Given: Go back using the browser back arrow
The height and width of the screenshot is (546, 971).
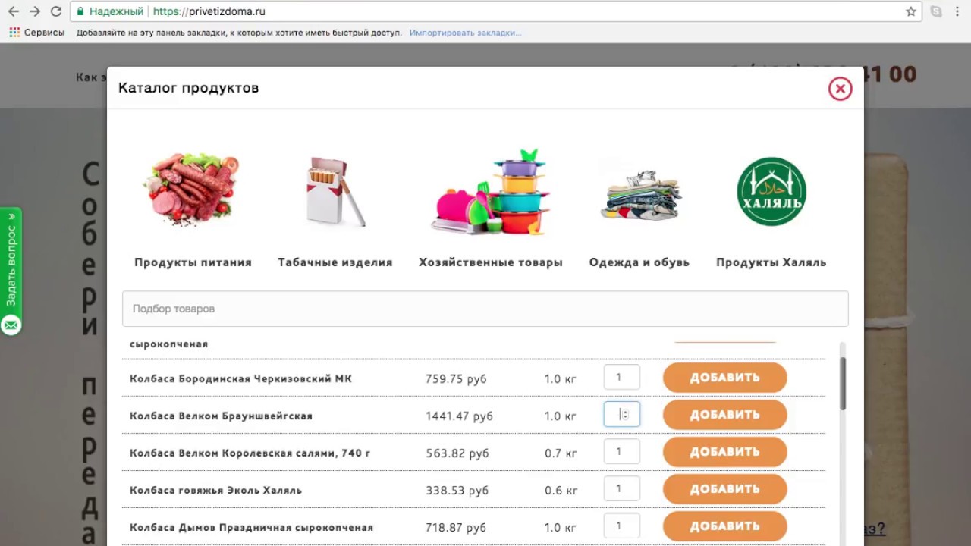Looking at the screenshot, I should point(14,12).
